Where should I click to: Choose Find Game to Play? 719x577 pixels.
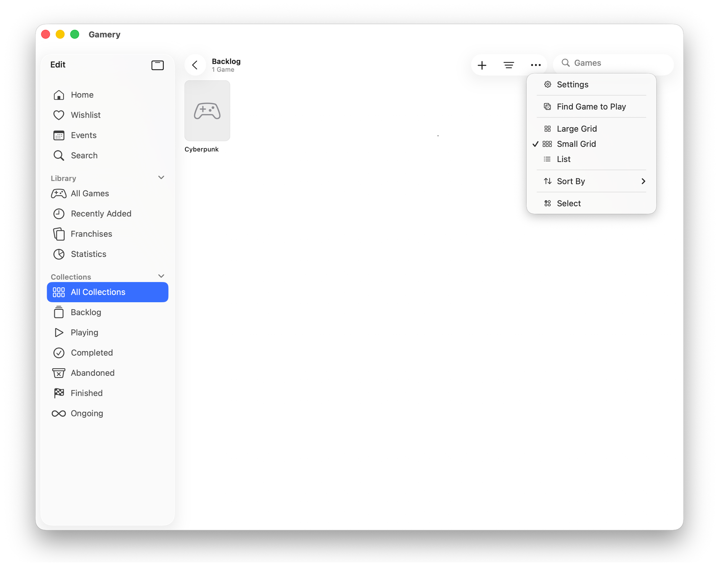point(591,107)
